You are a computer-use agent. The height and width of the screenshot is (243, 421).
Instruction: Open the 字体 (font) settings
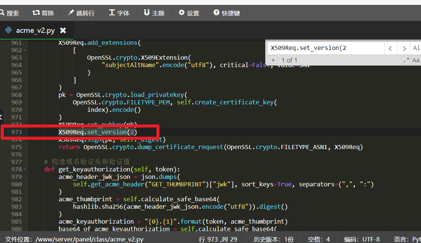tap(119, 13)
